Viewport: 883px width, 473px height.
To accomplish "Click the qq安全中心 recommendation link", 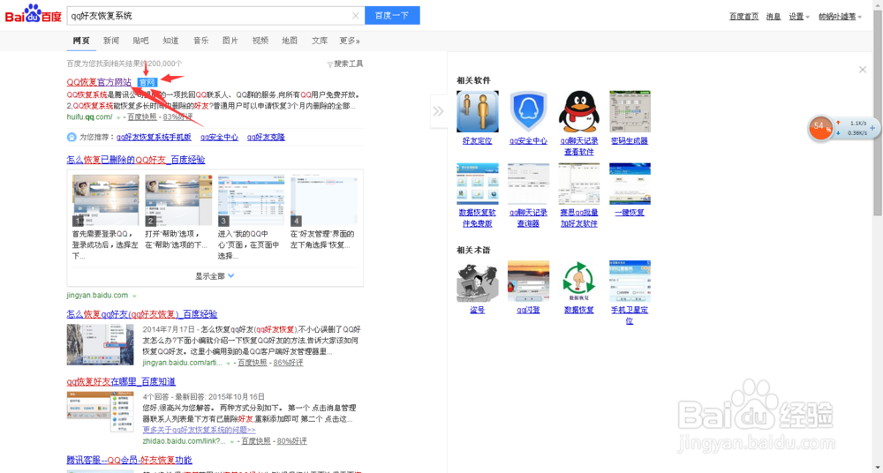I will [219, 137].
